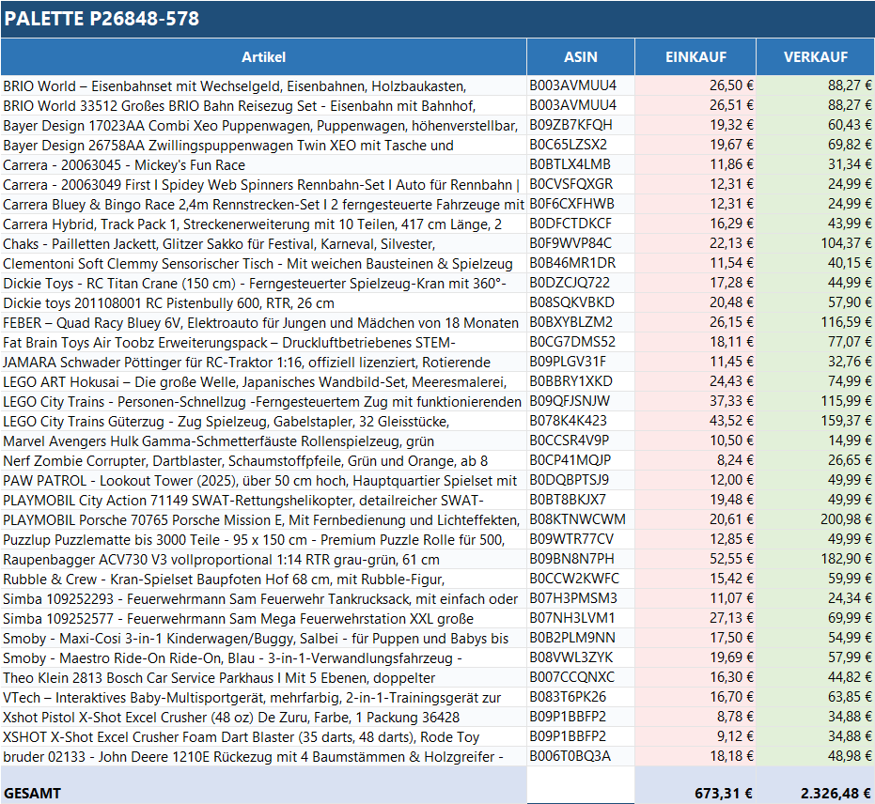The width and height of the screenshot is (875, 804).
Task: Select the 159,37 € Verkauf cell
Action: click(815, 421)
